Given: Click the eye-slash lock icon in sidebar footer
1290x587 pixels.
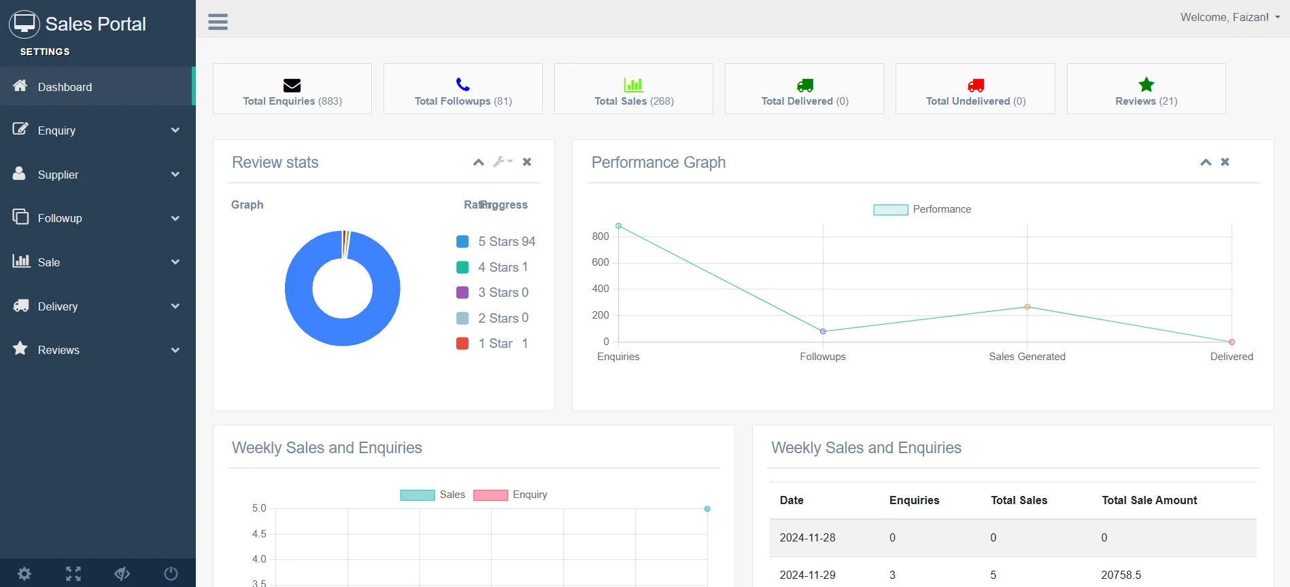Looking at the screenshot, I should (x=122, y=574).
